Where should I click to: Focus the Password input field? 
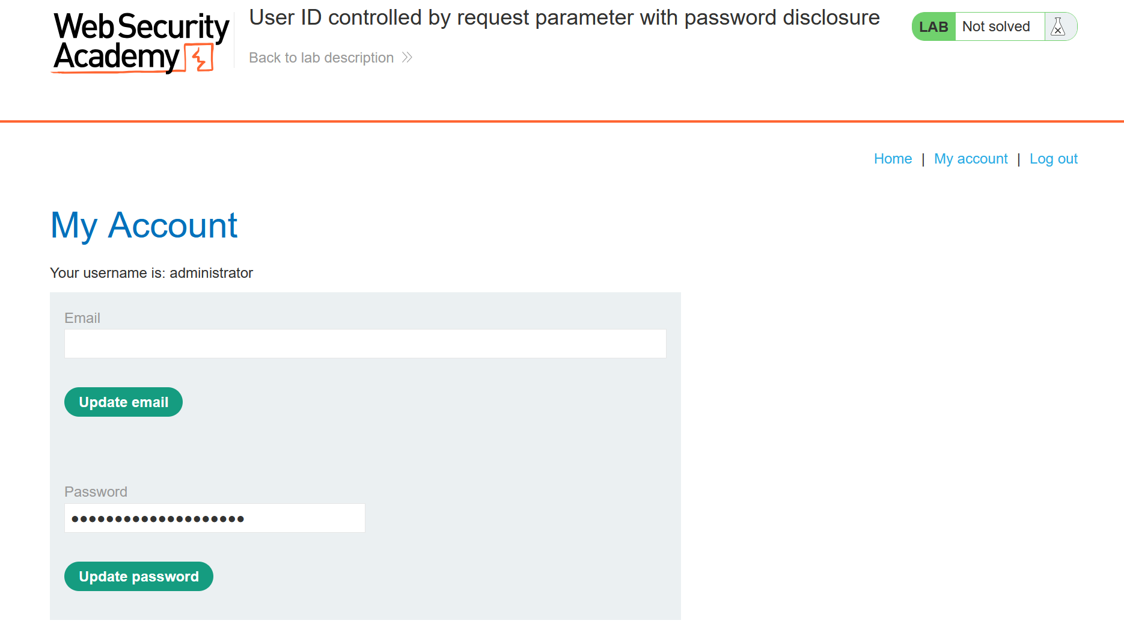point(215,518)
